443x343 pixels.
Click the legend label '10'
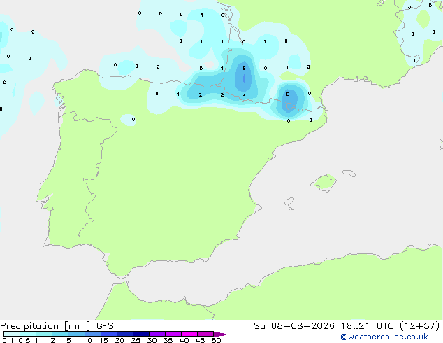(x=87, y=340)
